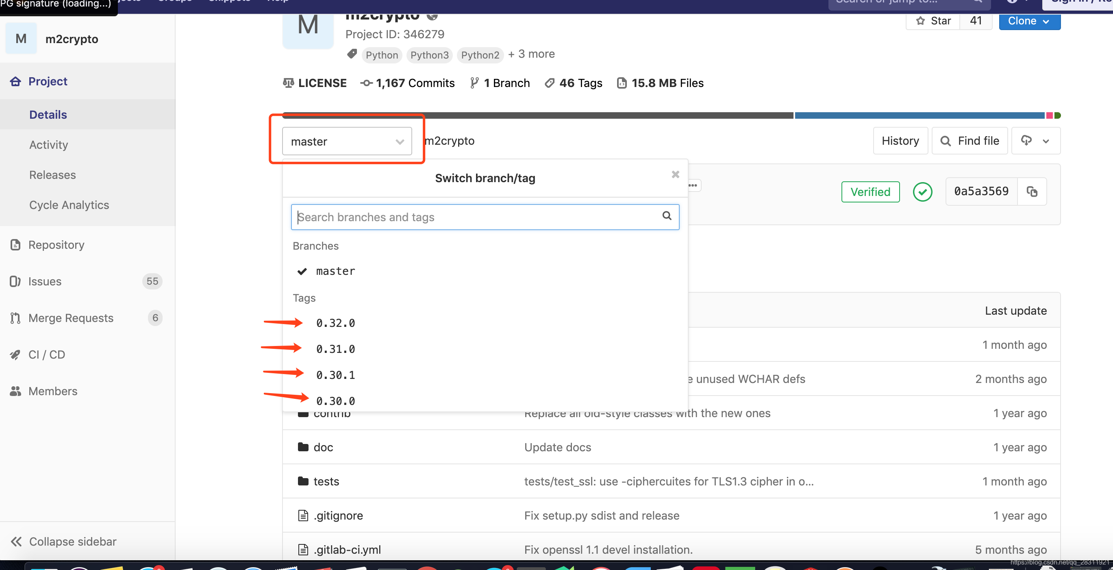Copy the commit SHA 0a5a3569

pos(1032,191)
